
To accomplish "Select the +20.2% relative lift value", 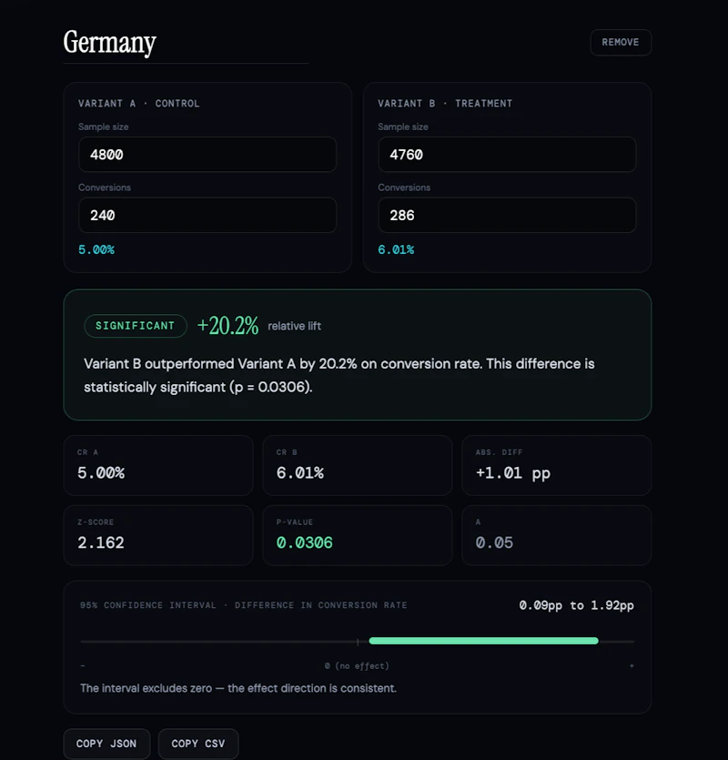I will click(227, 326).
